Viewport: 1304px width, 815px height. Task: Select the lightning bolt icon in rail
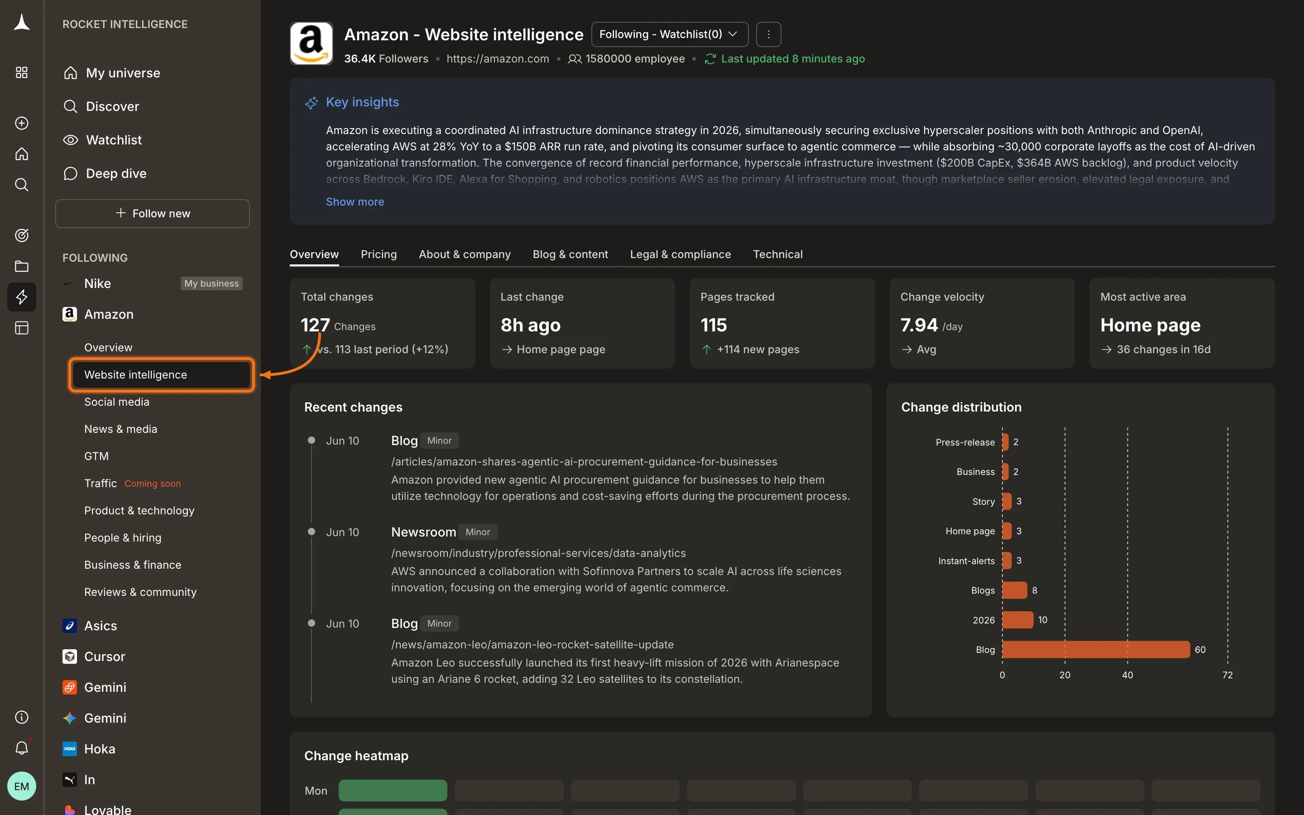22,297
